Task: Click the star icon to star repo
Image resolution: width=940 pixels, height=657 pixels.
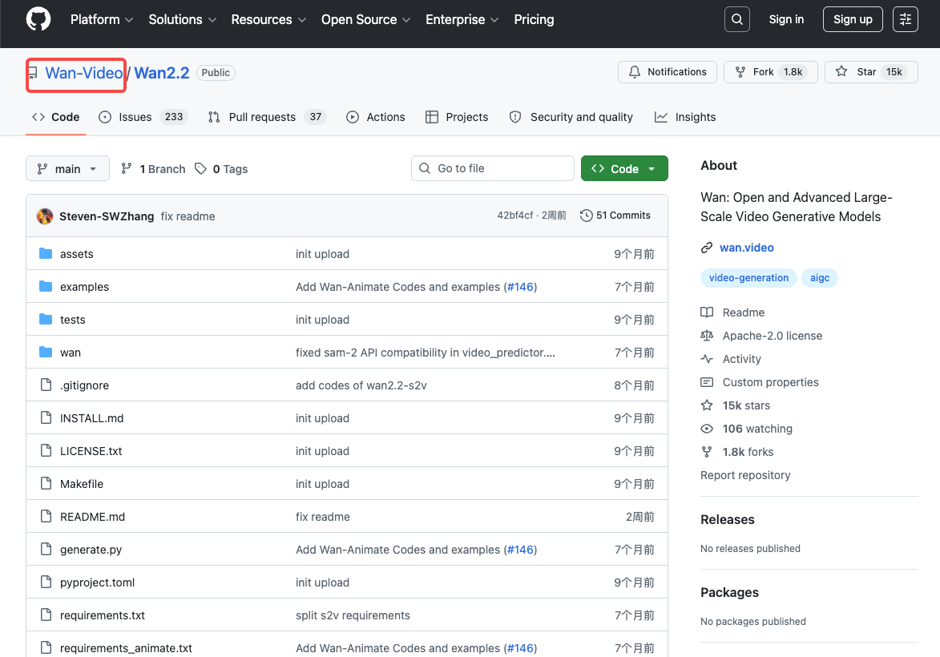Action: (x=841, y=71)
